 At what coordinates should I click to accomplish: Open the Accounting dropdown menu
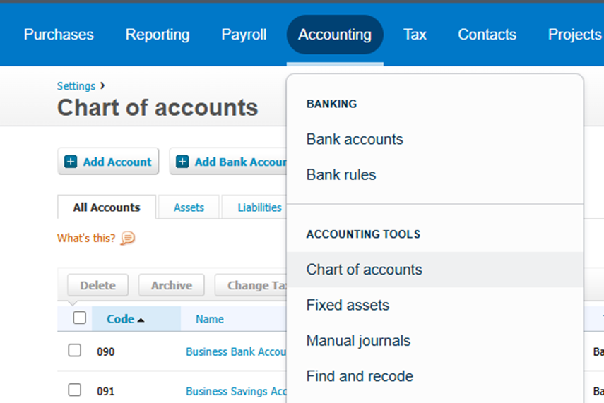335,35
